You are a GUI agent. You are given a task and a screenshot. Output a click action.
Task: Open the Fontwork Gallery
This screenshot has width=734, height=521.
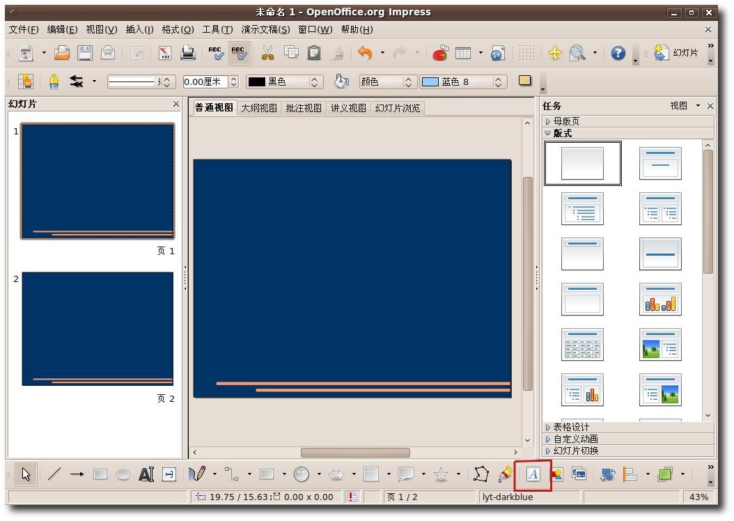[533, 474]
